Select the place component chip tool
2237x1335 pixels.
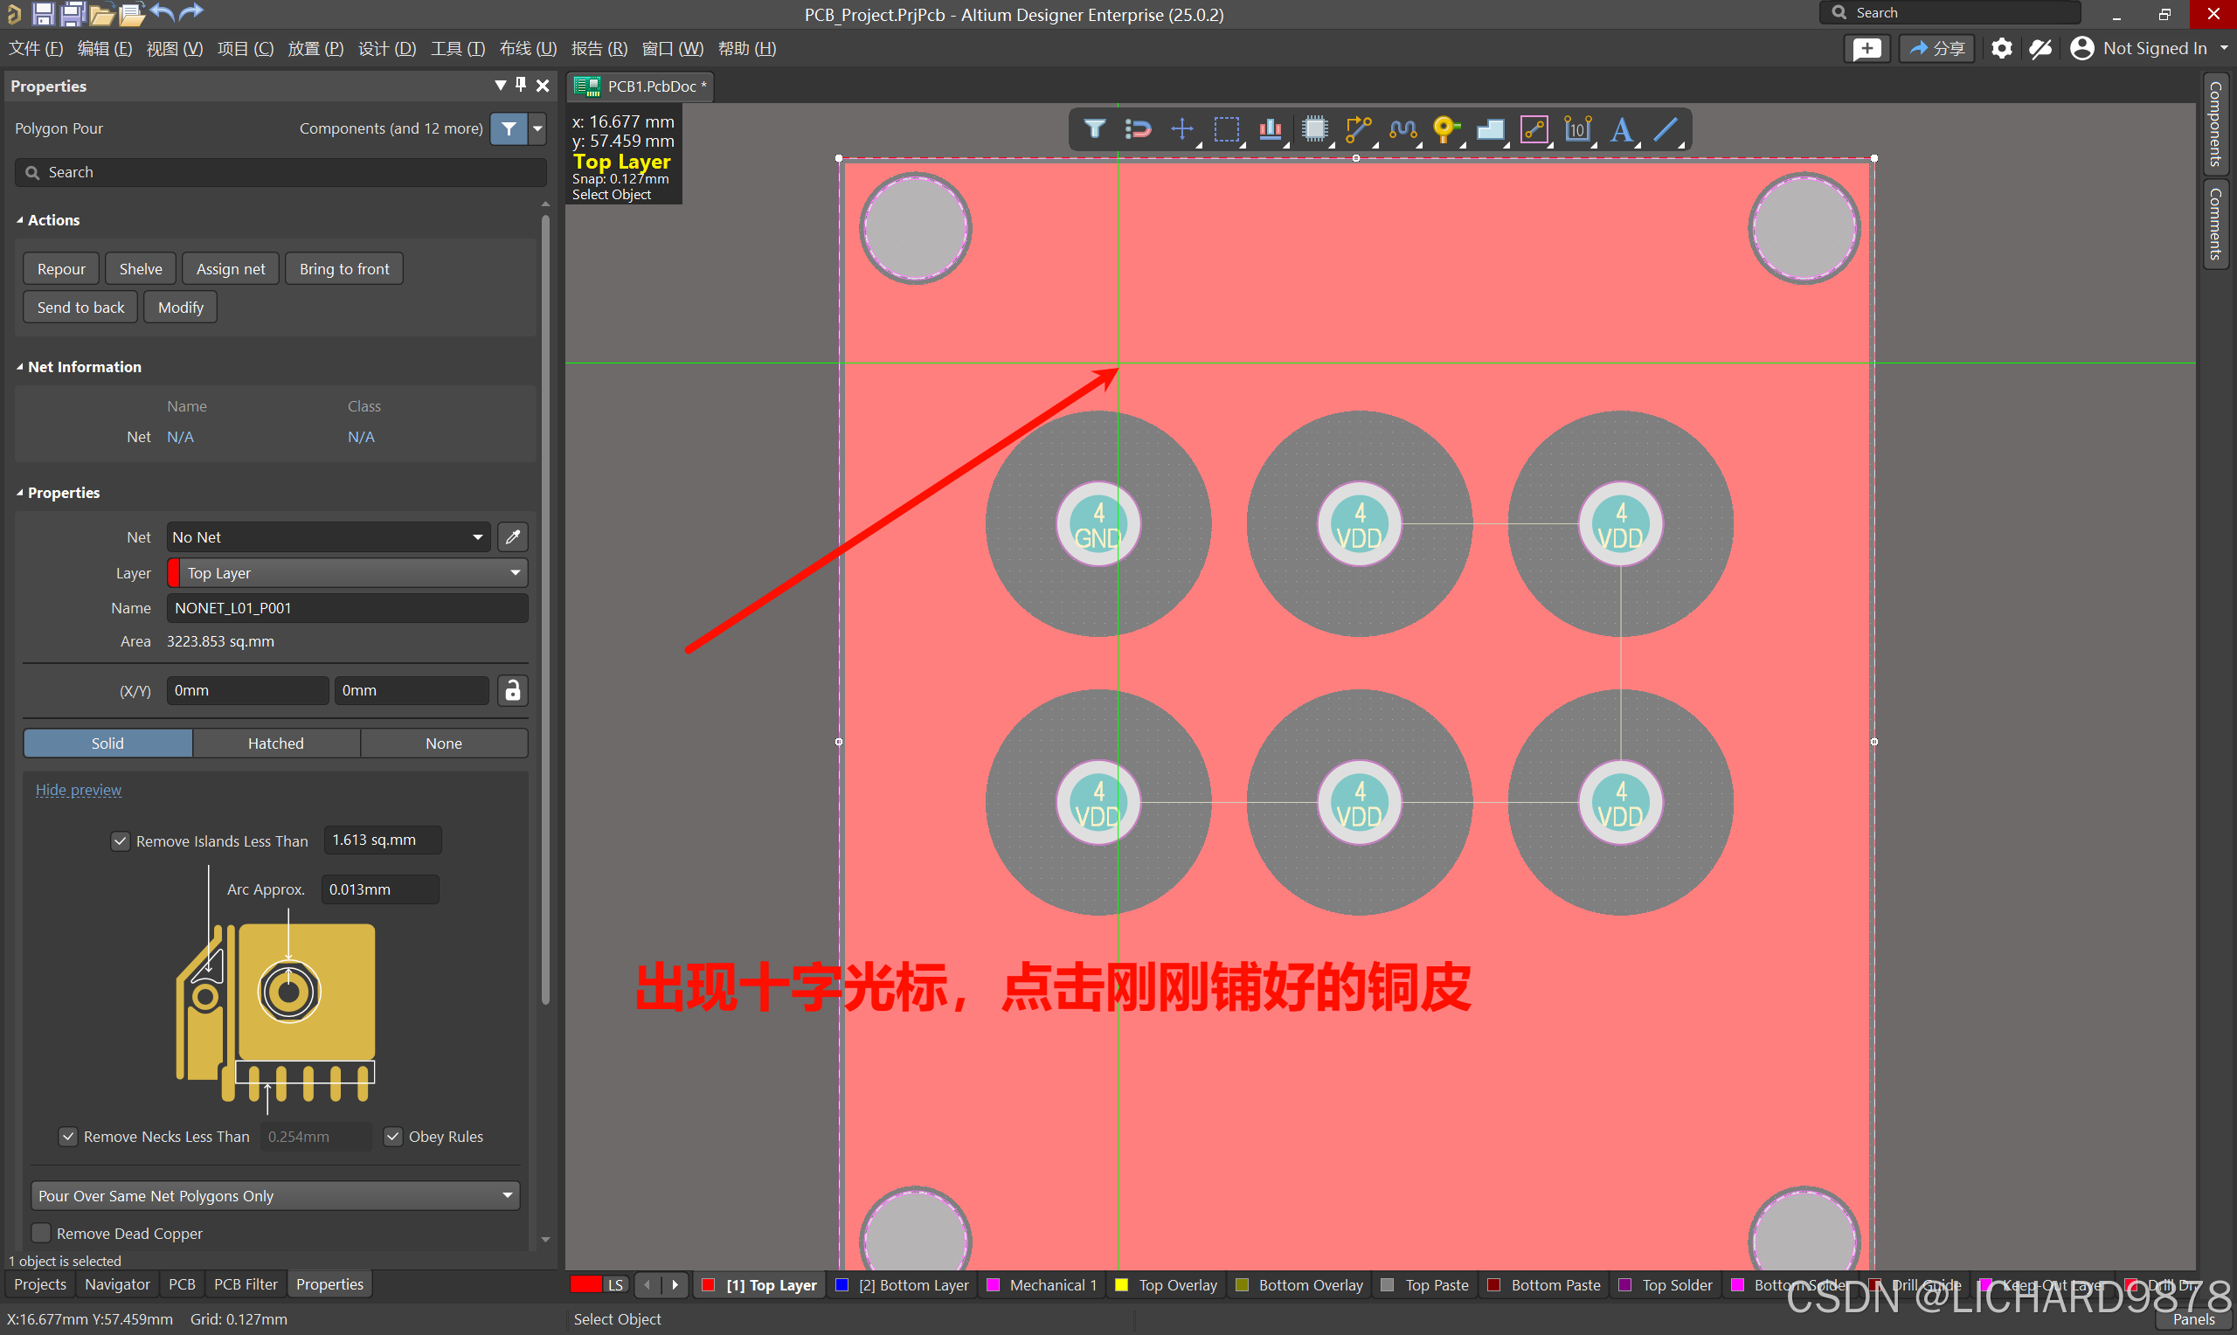(x=1314, y=128)
